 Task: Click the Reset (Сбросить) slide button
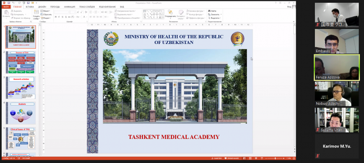[47, 15]
